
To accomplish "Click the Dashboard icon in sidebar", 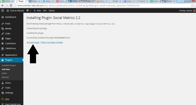I will 3,17.
